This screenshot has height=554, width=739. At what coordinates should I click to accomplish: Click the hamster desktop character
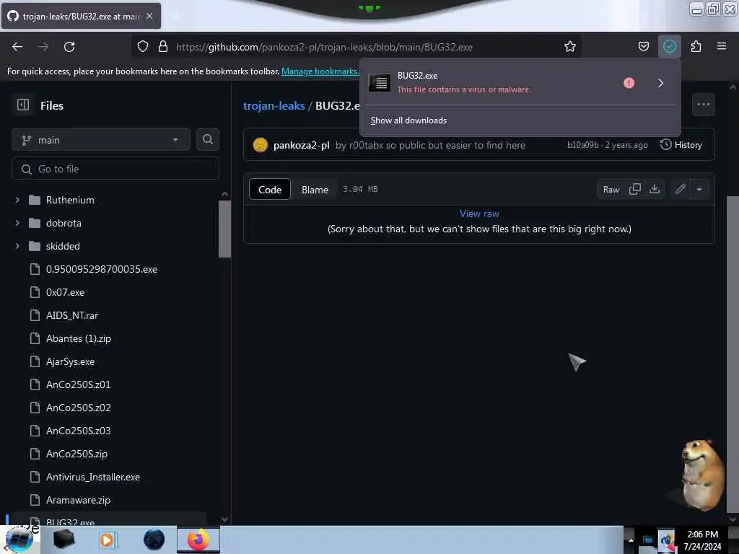703,475
